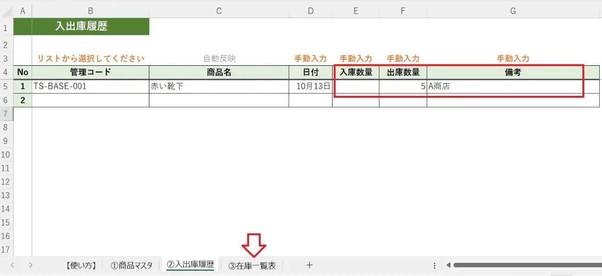Select column A header
The width and height of the screenshot is (602, 276).
23,11
